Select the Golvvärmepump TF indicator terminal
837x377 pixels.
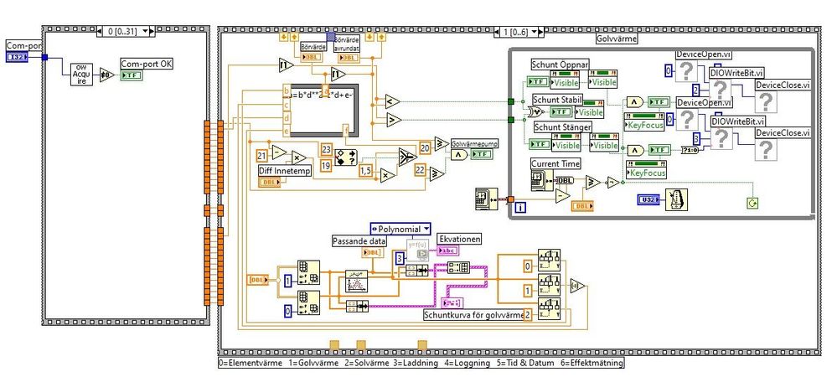tap(482, 154)
